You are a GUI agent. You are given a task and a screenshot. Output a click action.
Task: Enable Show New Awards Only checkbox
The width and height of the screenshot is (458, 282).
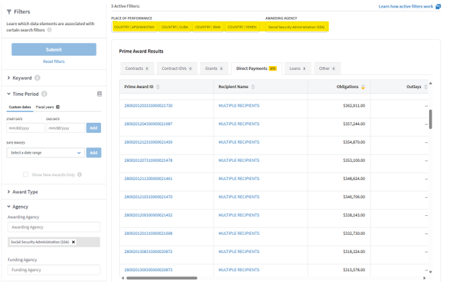pyautogui.click(x=27, y=174)
